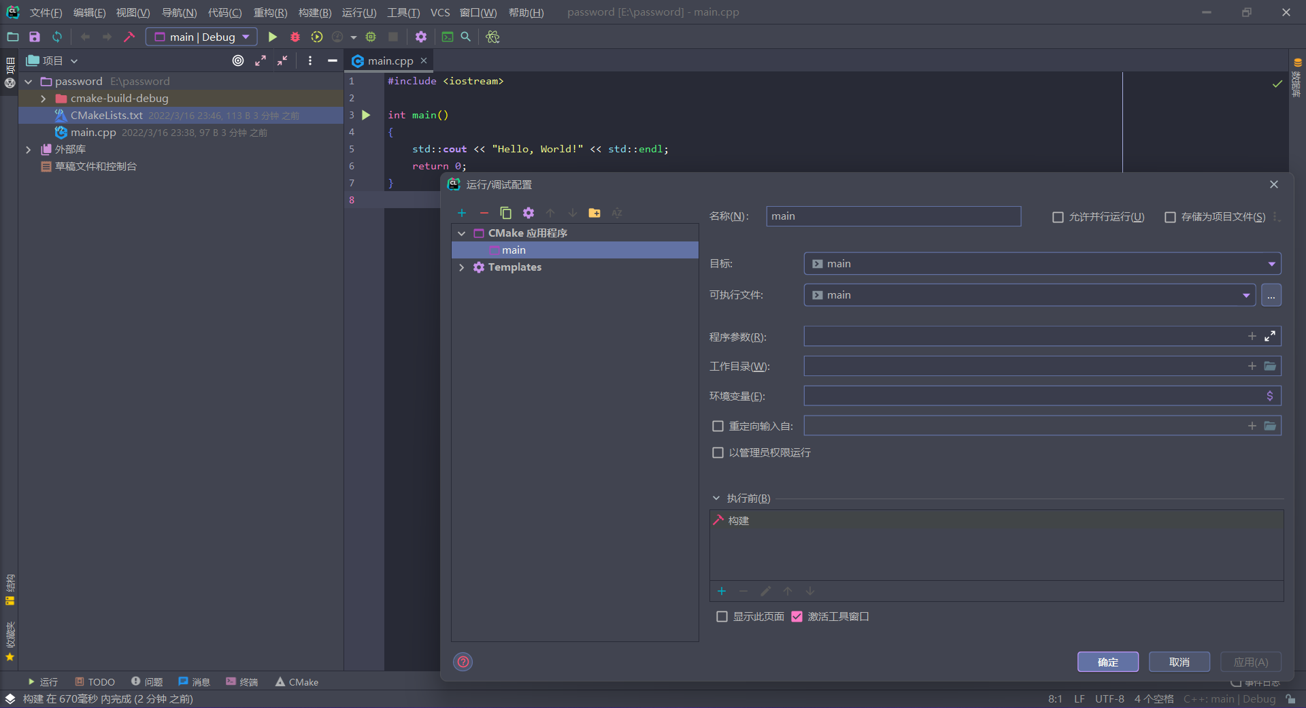This screenshot has height=708, width=1306.
Task: Open the 目标 dropdown showing main
Action: (1271, 263)
